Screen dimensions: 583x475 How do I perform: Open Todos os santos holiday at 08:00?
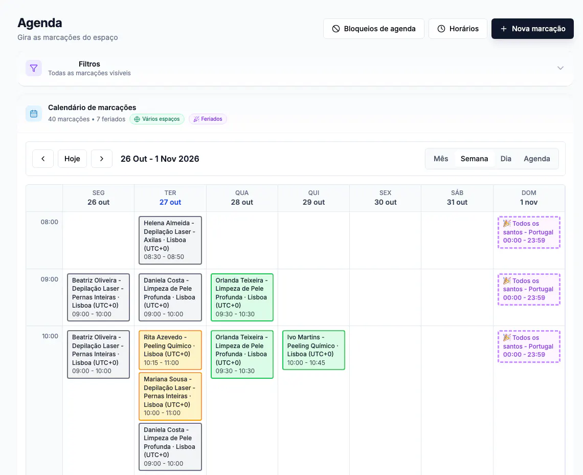(529, 232)
